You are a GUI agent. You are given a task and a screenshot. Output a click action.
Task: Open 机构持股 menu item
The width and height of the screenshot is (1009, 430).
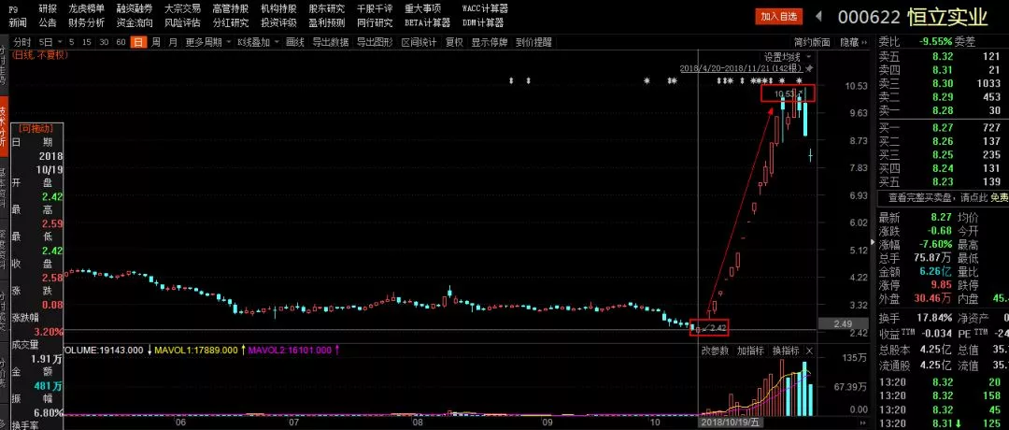point(278,9)
